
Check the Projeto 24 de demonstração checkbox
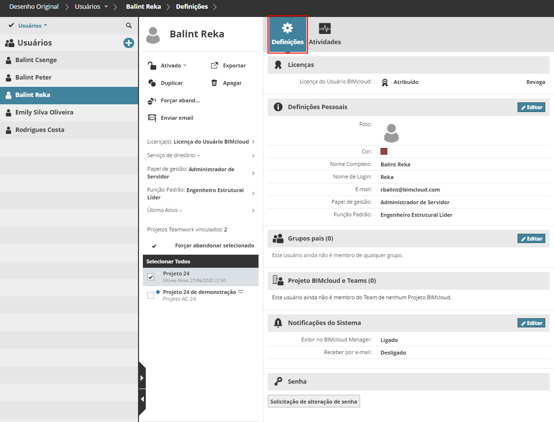151,295
